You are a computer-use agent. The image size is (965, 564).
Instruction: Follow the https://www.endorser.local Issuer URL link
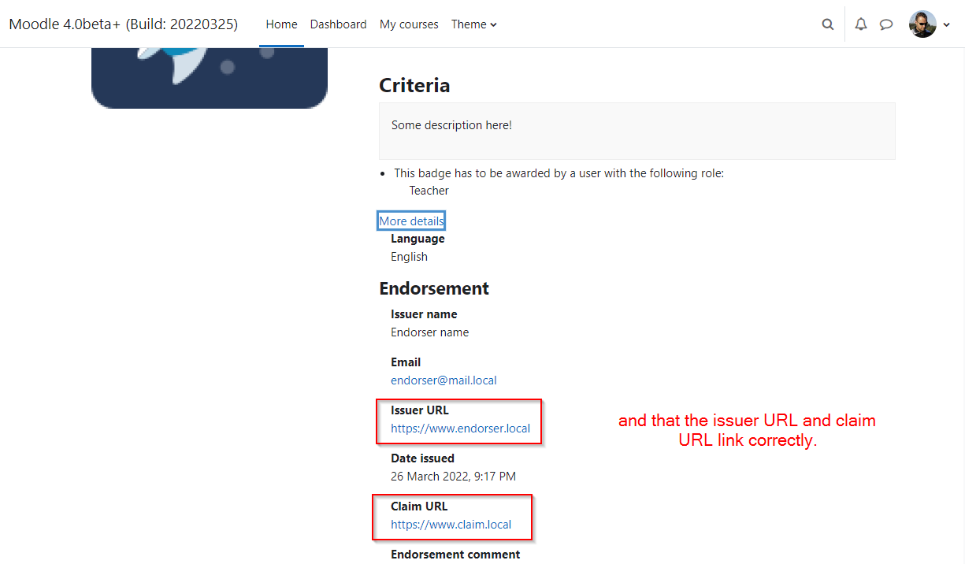(x=460, y=429)
